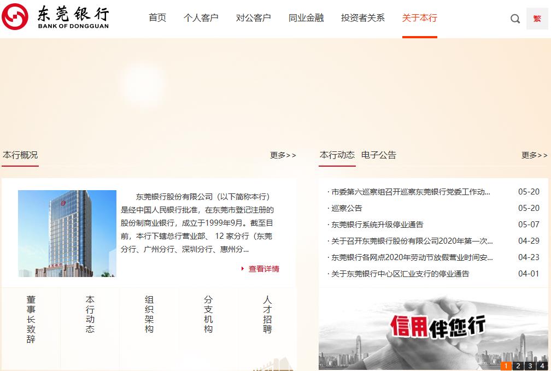
Task: Open the 个人客户 menu item
Action: coord(201,17)
